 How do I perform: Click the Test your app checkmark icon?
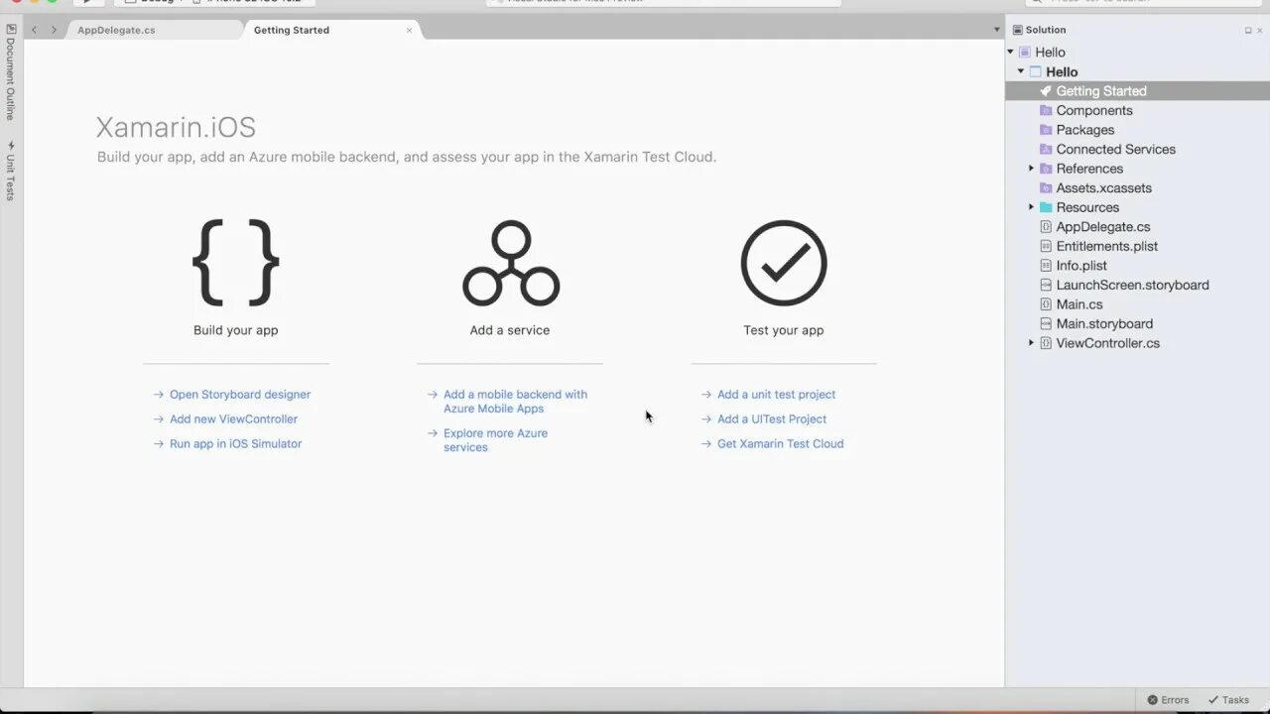click(784, 263)
